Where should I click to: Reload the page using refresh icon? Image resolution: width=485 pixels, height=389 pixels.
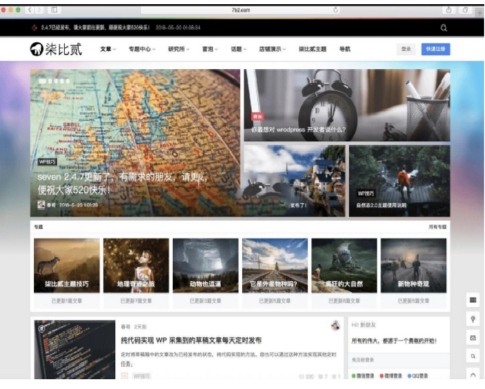pos(335,10)
